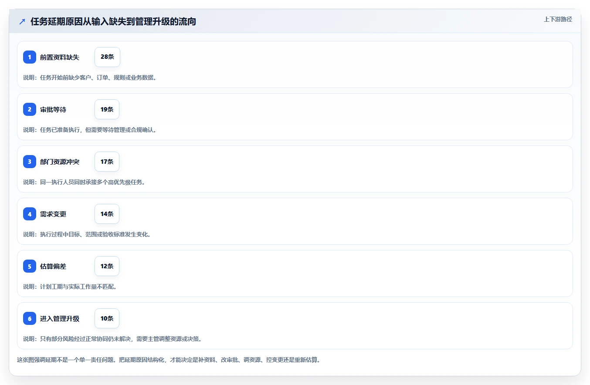Click the 需求变更 step name

click(53, 214)
